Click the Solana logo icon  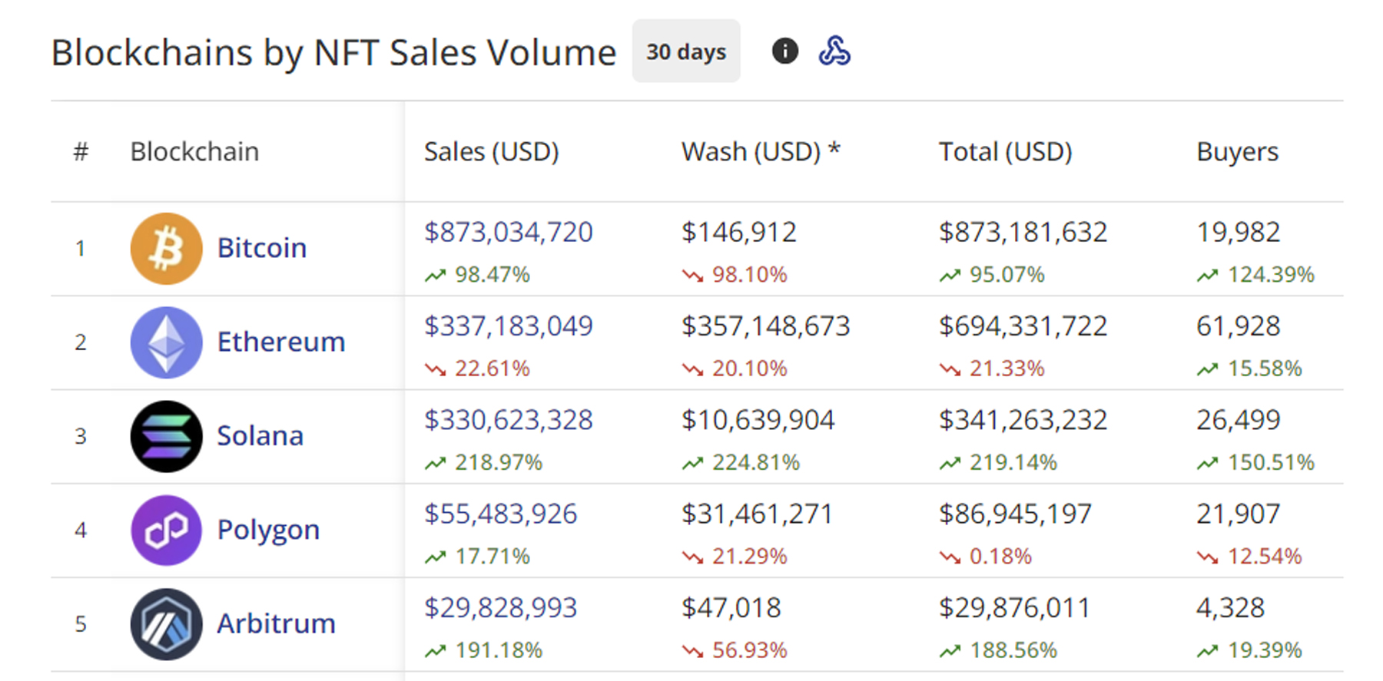click(x=166, y=436)
